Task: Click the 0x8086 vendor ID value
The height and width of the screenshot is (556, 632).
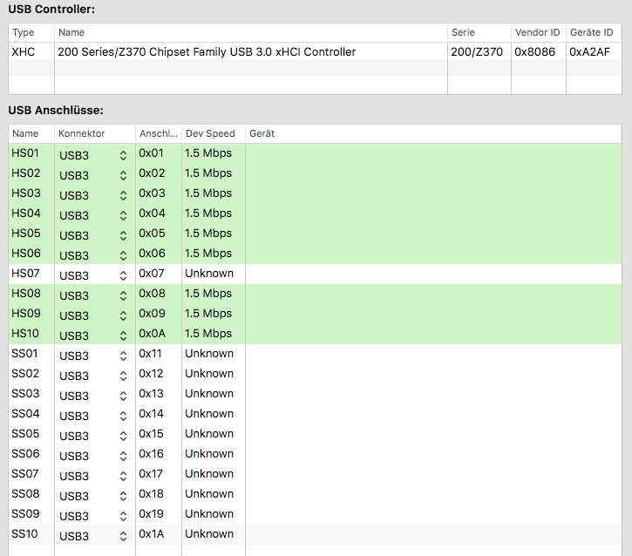Action: (x=535, y=52)
